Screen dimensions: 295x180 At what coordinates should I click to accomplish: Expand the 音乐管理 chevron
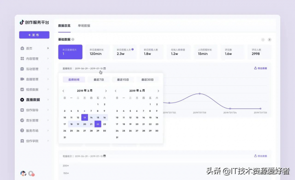(48, 120)
